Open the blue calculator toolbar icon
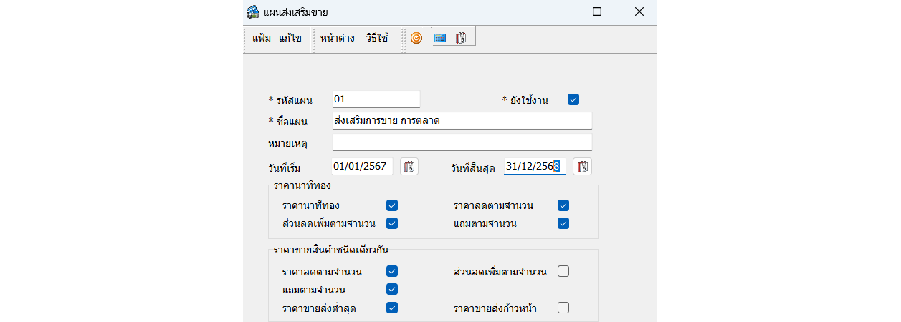This screenshot has height=322, width=901. pyautogui.click(x=439, y=38)
